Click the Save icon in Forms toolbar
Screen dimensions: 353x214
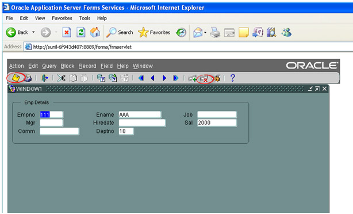coord(16,78)
